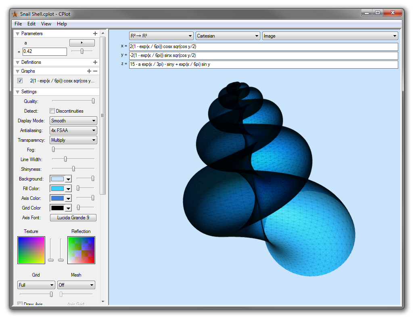Enable the Discontinuities detection checkbox
The image size is (416, 319).
[x=52, y=111]
